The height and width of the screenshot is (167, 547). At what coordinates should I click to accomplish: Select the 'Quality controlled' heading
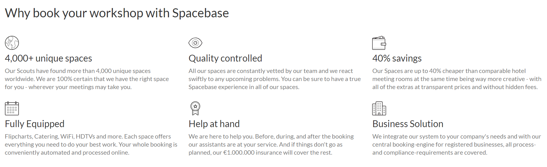[225, 58]
